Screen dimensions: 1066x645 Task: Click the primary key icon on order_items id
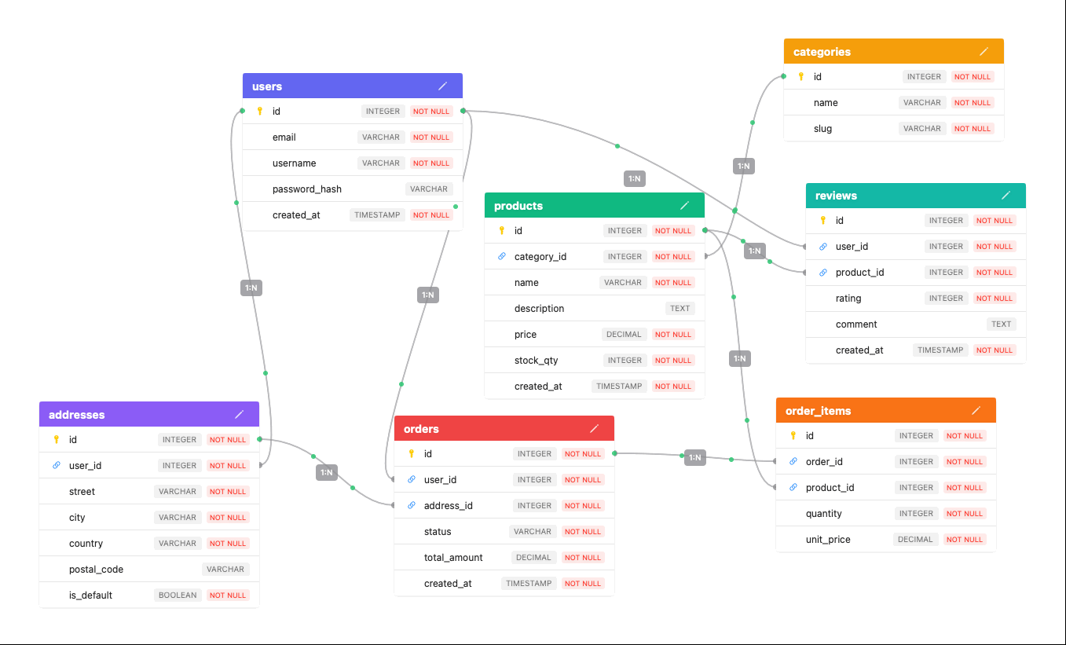pyautogui.click(x=793, y=435)
